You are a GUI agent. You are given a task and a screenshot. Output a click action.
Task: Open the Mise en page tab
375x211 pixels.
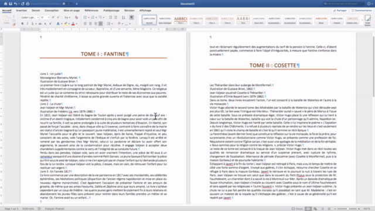pyautogui.click(x=71, y=11)
